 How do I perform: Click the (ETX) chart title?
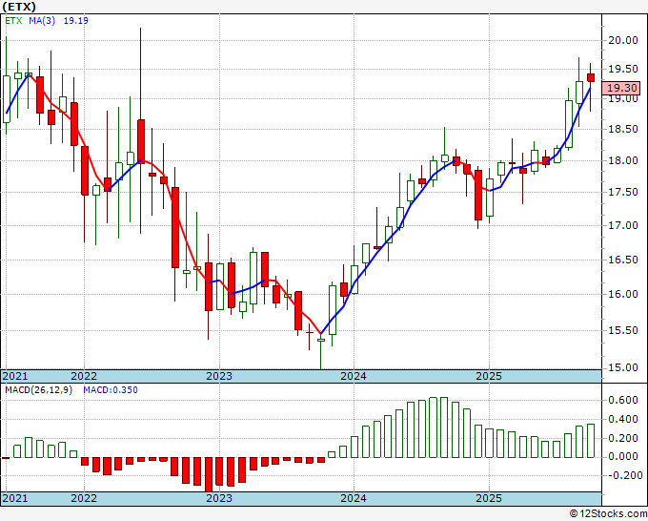point(19,7)
